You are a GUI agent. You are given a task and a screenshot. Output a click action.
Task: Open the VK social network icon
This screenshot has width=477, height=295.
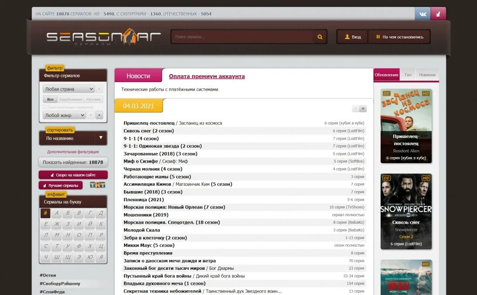pyautogui.click(x=422, y=14)
